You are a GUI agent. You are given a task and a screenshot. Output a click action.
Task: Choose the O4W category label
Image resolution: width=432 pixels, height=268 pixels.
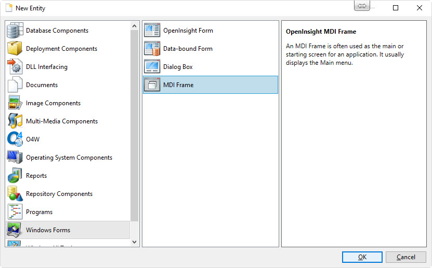click(x=33, y=139)
